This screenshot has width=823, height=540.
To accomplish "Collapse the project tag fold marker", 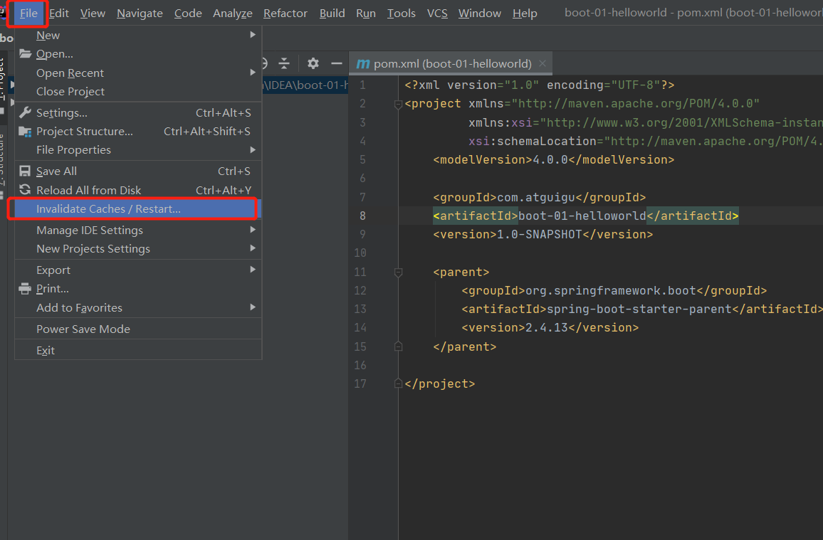I will click(398, 104).
